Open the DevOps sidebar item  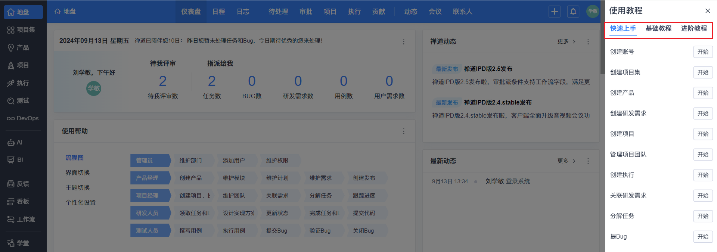(x=23, y=118)
